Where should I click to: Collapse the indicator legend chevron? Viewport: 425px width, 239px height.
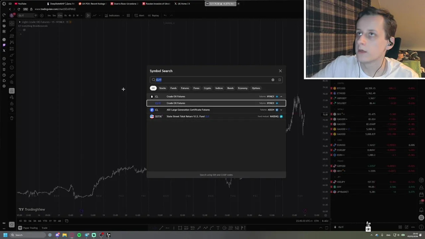click(20, 34)
